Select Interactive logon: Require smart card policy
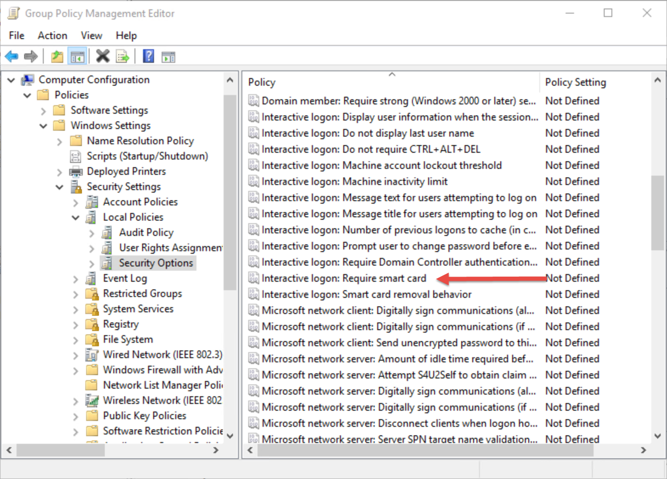 point(344,278)
